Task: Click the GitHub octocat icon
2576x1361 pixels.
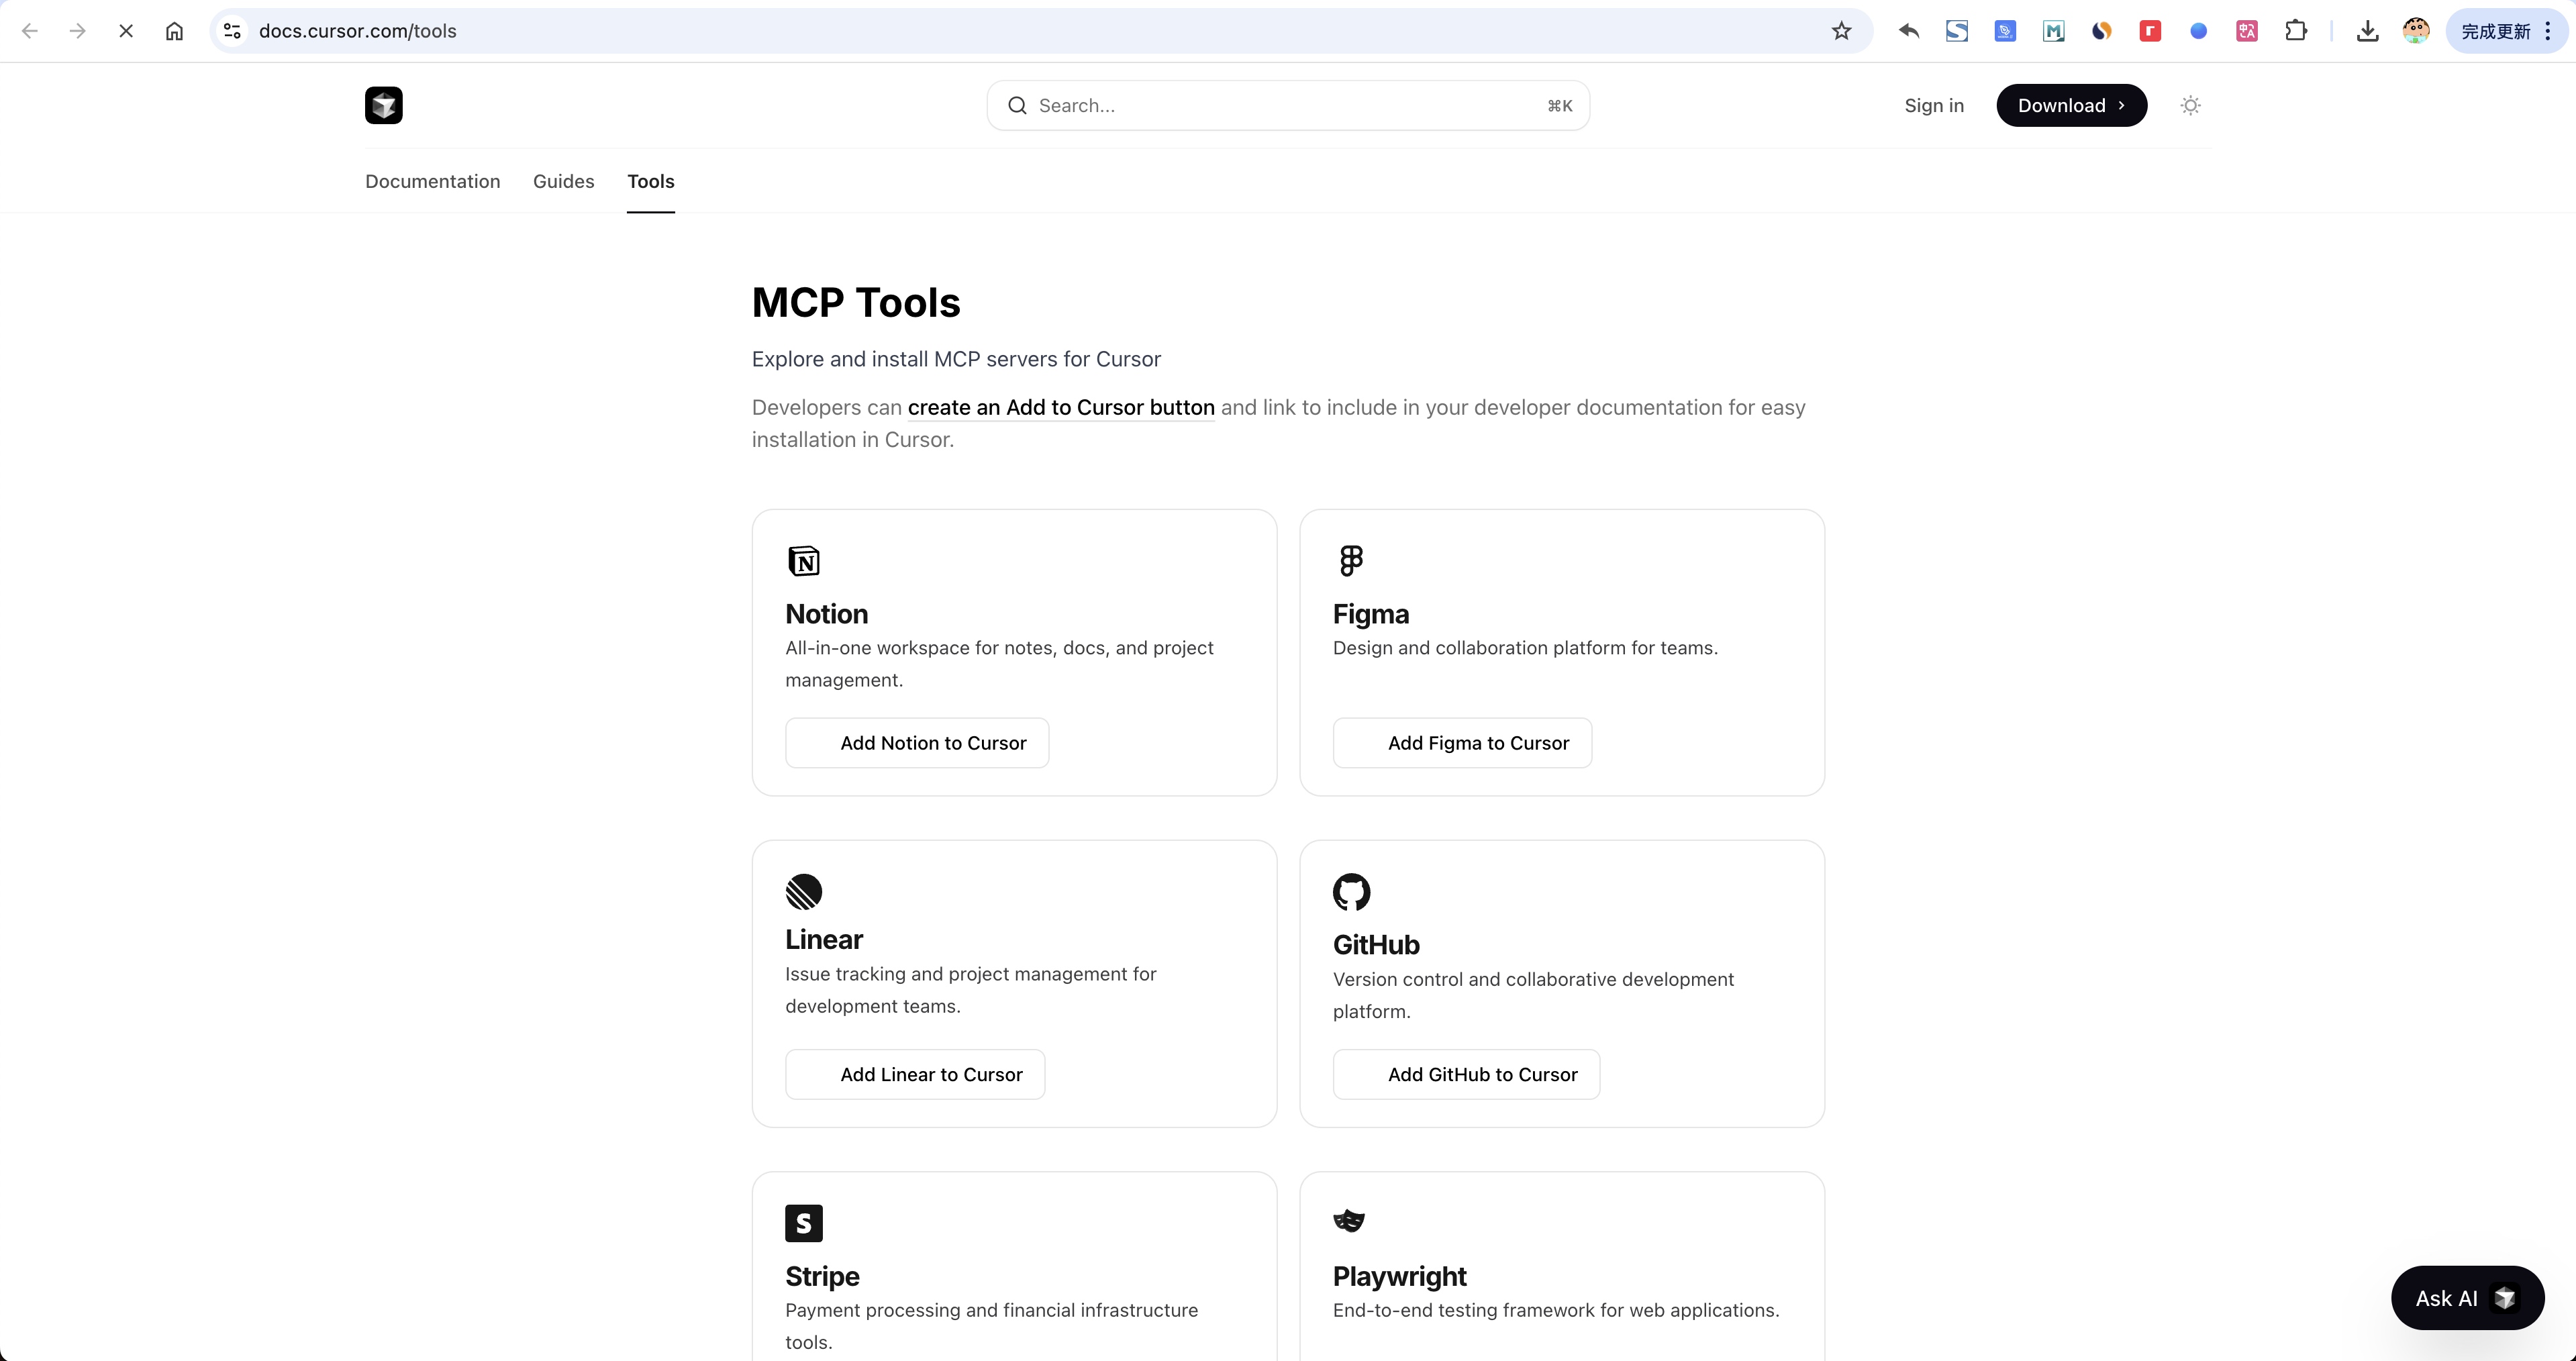Action: (1352, 892)
